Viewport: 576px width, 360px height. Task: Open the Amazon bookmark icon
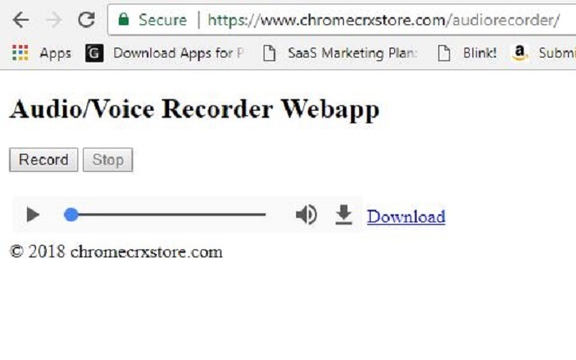(519, 53)
